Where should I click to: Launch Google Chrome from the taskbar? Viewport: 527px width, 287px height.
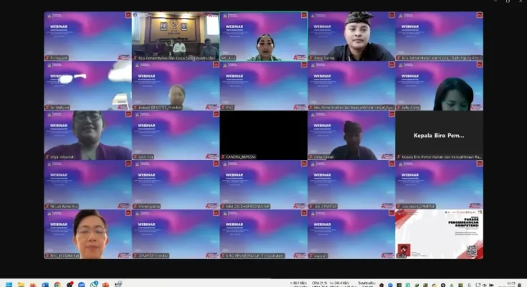pyautogui.click(x=57, y=283)
